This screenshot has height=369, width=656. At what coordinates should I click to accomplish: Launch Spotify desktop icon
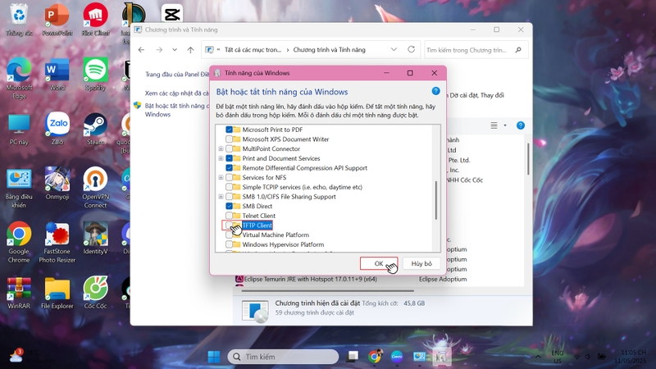click(x=95, y=75)
